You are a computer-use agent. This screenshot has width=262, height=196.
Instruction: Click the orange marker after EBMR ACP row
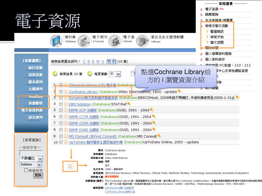151,110
